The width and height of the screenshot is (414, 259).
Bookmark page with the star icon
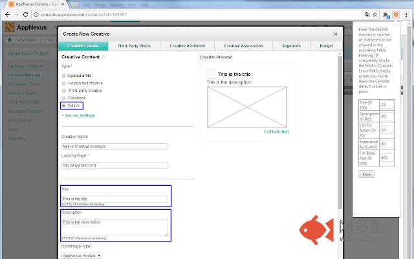click(x=375, y=14)
